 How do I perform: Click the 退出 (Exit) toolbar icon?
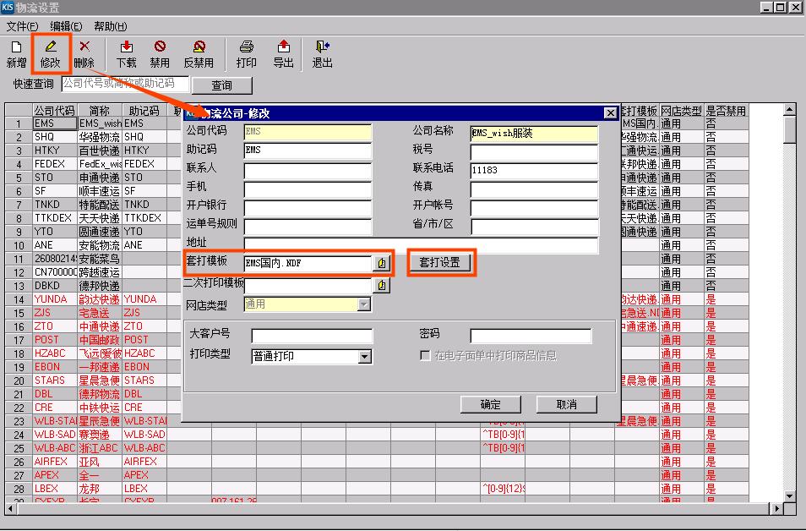tap(322, 52)
